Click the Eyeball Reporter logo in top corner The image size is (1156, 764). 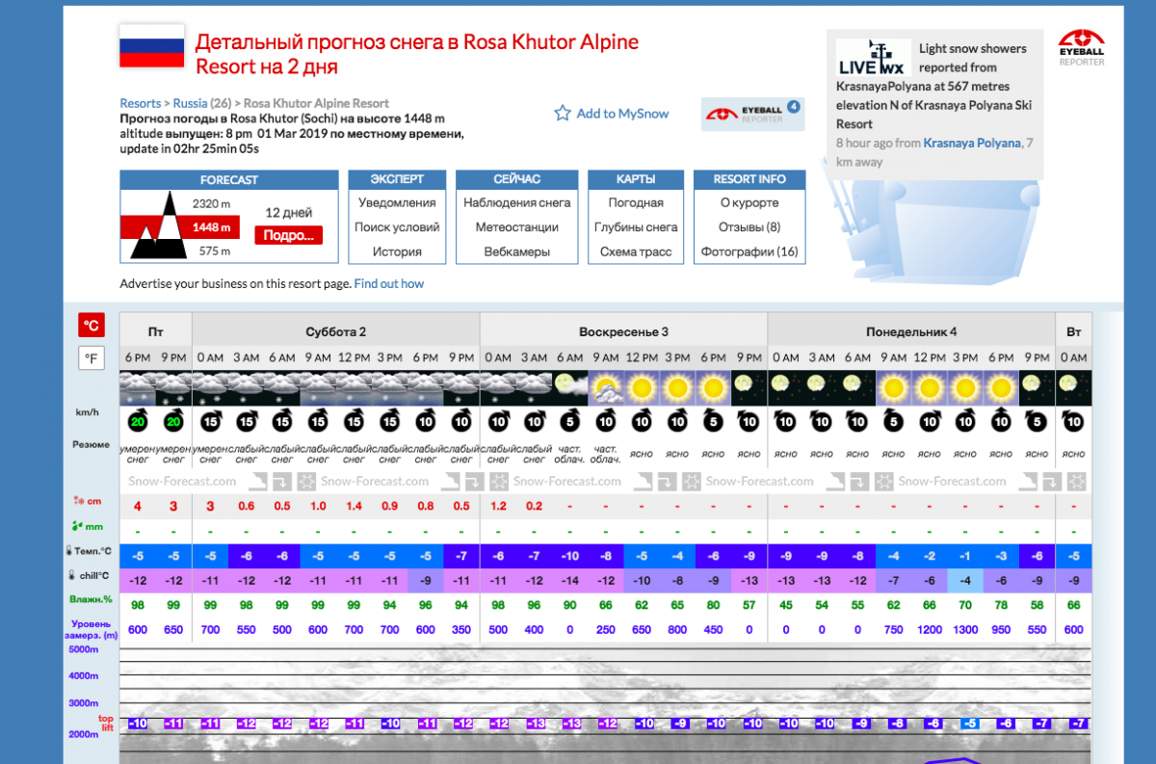pos(1081,47)
